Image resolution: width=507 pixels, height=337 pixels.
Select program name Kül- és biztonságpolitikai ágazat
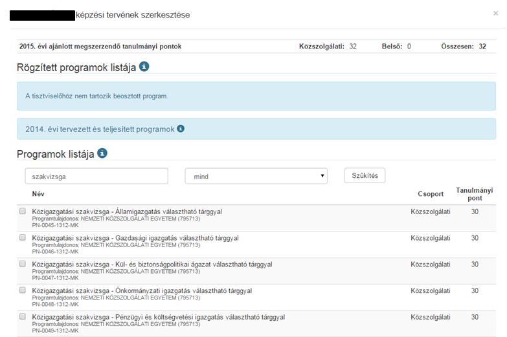coord(152,265)
